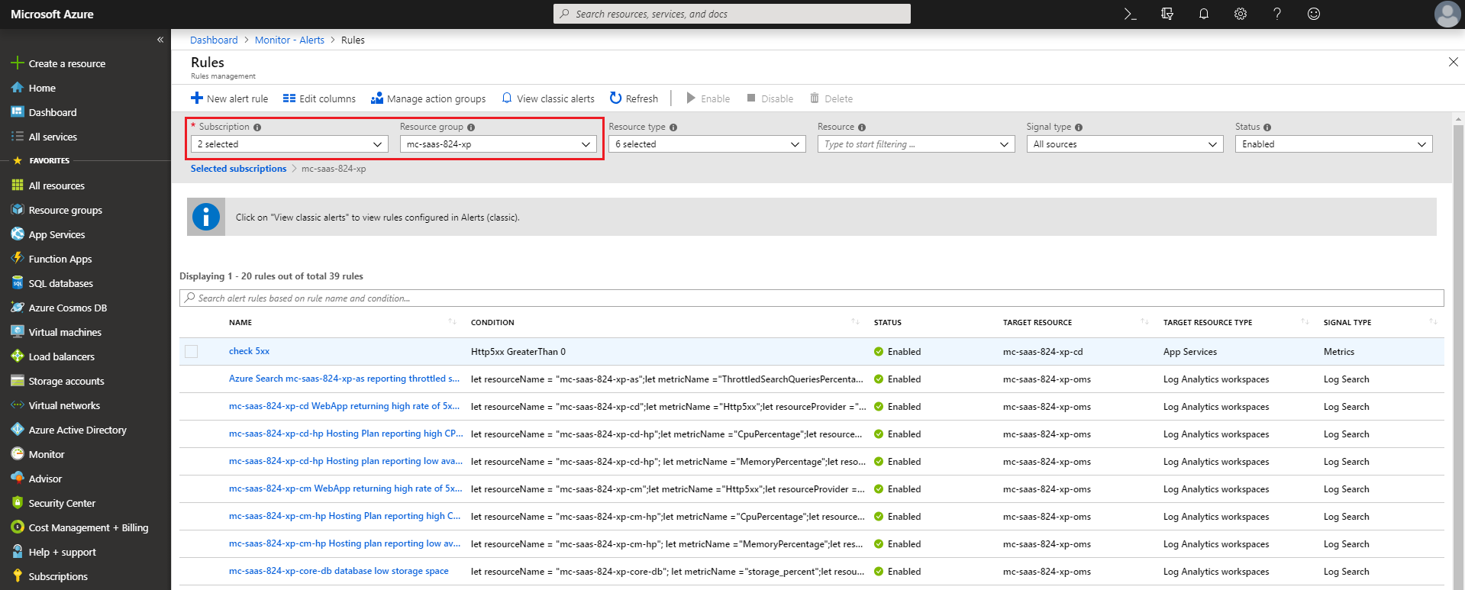Open the check 5xx rule link

249,351
